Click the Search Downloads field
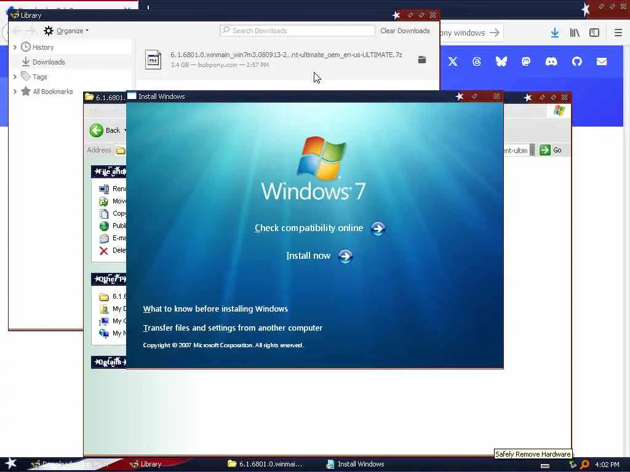This screenshot has width=630, height=472. coord(297,31)
